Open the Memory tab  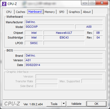[50, 12]
